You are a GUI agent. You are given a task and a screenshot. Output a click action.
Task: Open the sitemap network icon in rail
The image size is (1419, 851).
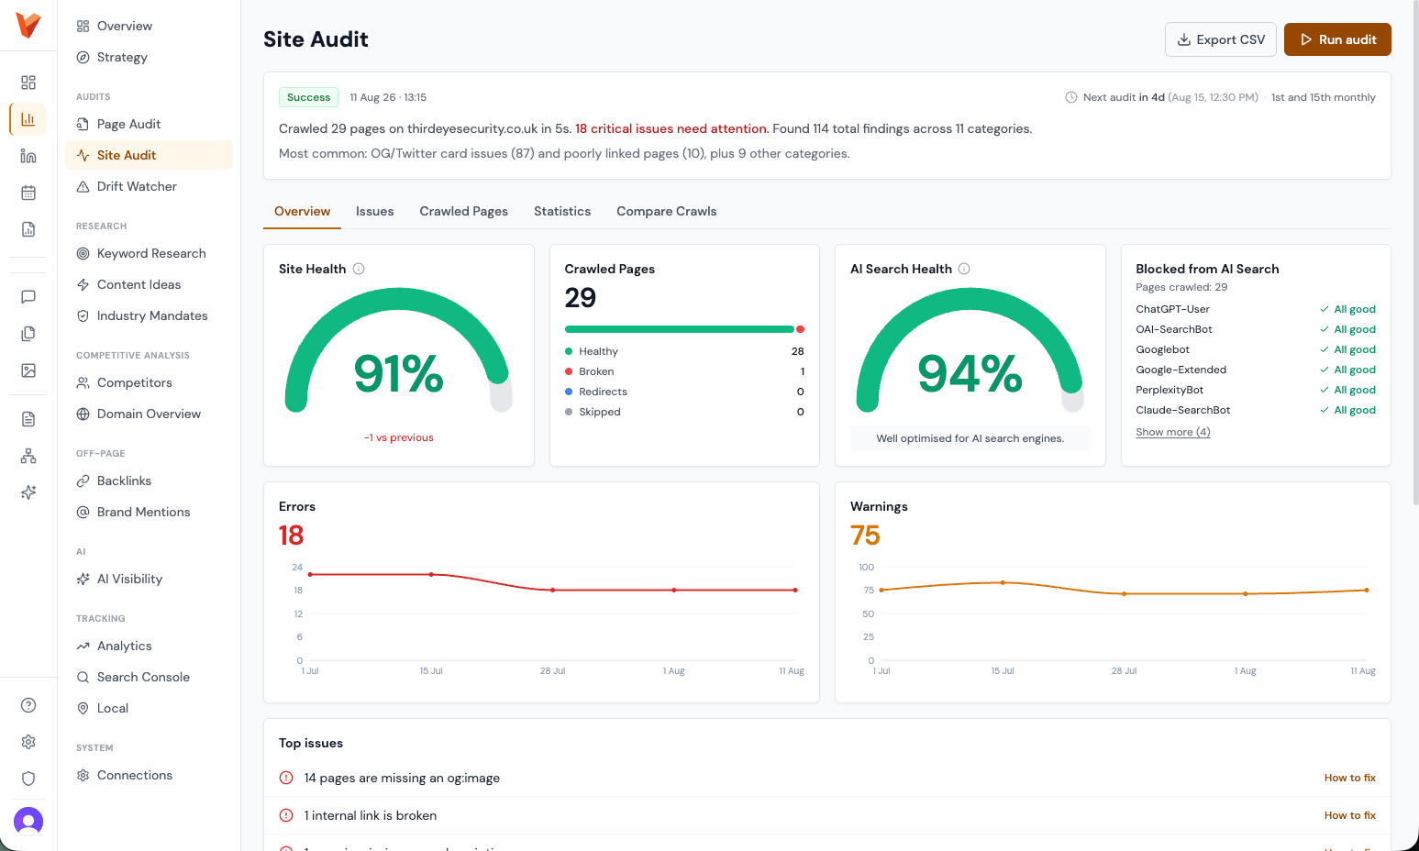coord(28,456)
